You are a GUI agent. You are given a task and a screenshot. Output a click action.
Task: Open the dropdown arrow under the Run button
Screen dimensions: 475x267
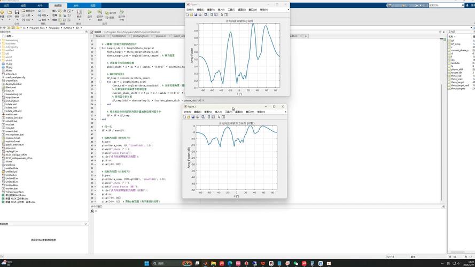click(90, 20)
